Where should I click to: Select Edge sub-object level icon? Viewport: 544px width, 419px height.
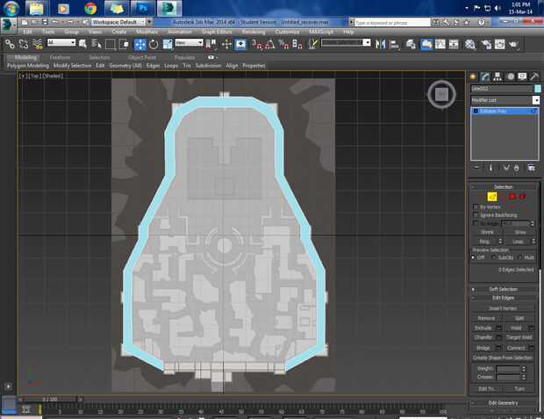pyautogui.click(x=493, y=196)
